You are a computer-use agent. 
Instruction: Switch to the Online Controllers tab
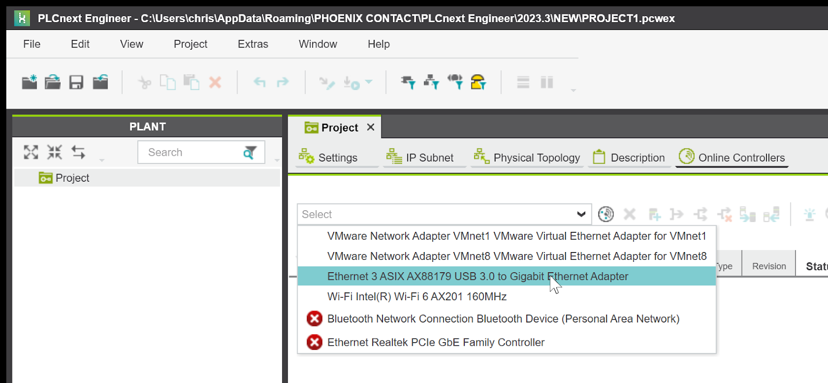coord(732,157)
